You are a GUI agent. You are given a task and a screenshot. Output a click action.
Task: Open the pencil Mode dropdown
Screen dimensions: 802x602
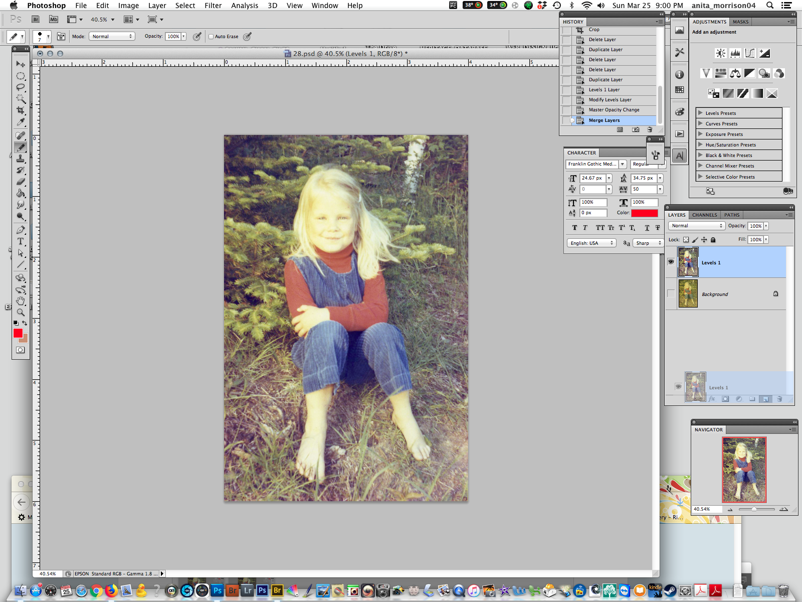pos(112,37)
